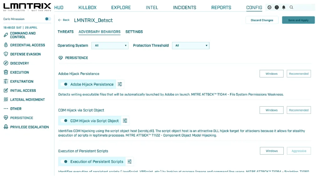Open the Protection Threshold dropdown
Screen dimensions: 318x179
[x=191, y=45]
